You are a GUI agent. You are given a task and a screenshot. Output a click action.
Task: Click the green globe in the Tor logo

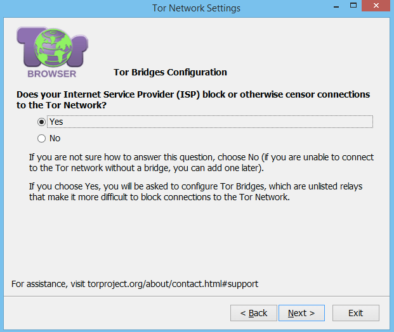pos(53,46)
